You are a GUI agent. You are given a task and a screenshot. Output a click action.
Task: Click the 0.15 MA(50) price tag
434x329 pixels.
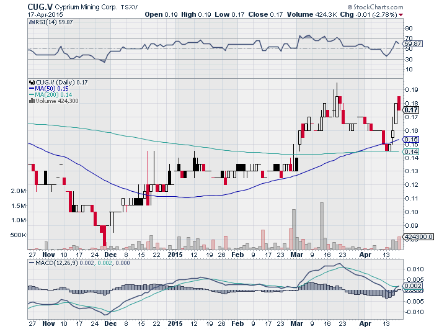pos(411,140)
